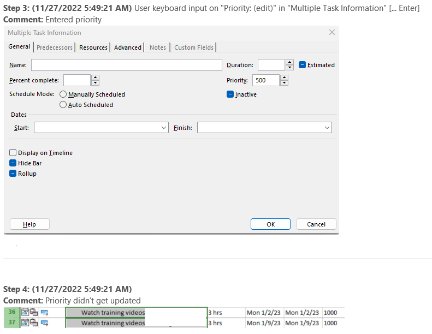Confirm the dialog with OK

pyautogui.click(x=270, y=224)
